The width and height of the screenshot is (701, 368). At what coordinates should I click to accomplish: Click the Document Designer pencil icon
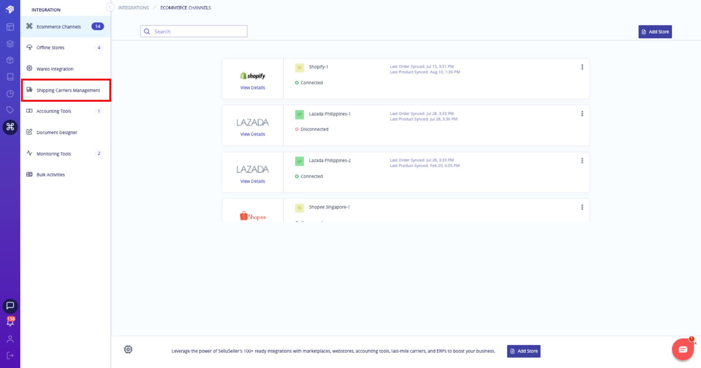(29, 132)
